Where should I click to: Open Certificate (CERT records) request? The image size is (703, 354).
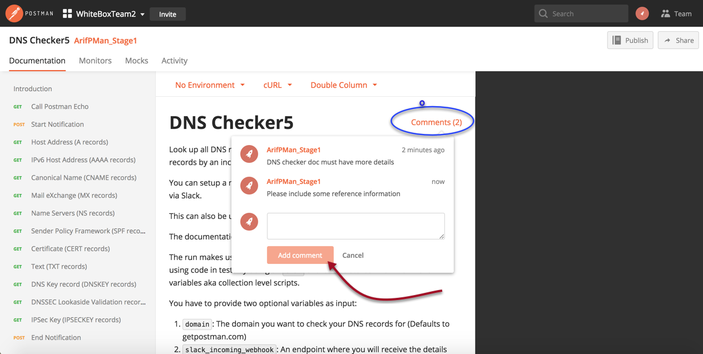click(71, 249)
